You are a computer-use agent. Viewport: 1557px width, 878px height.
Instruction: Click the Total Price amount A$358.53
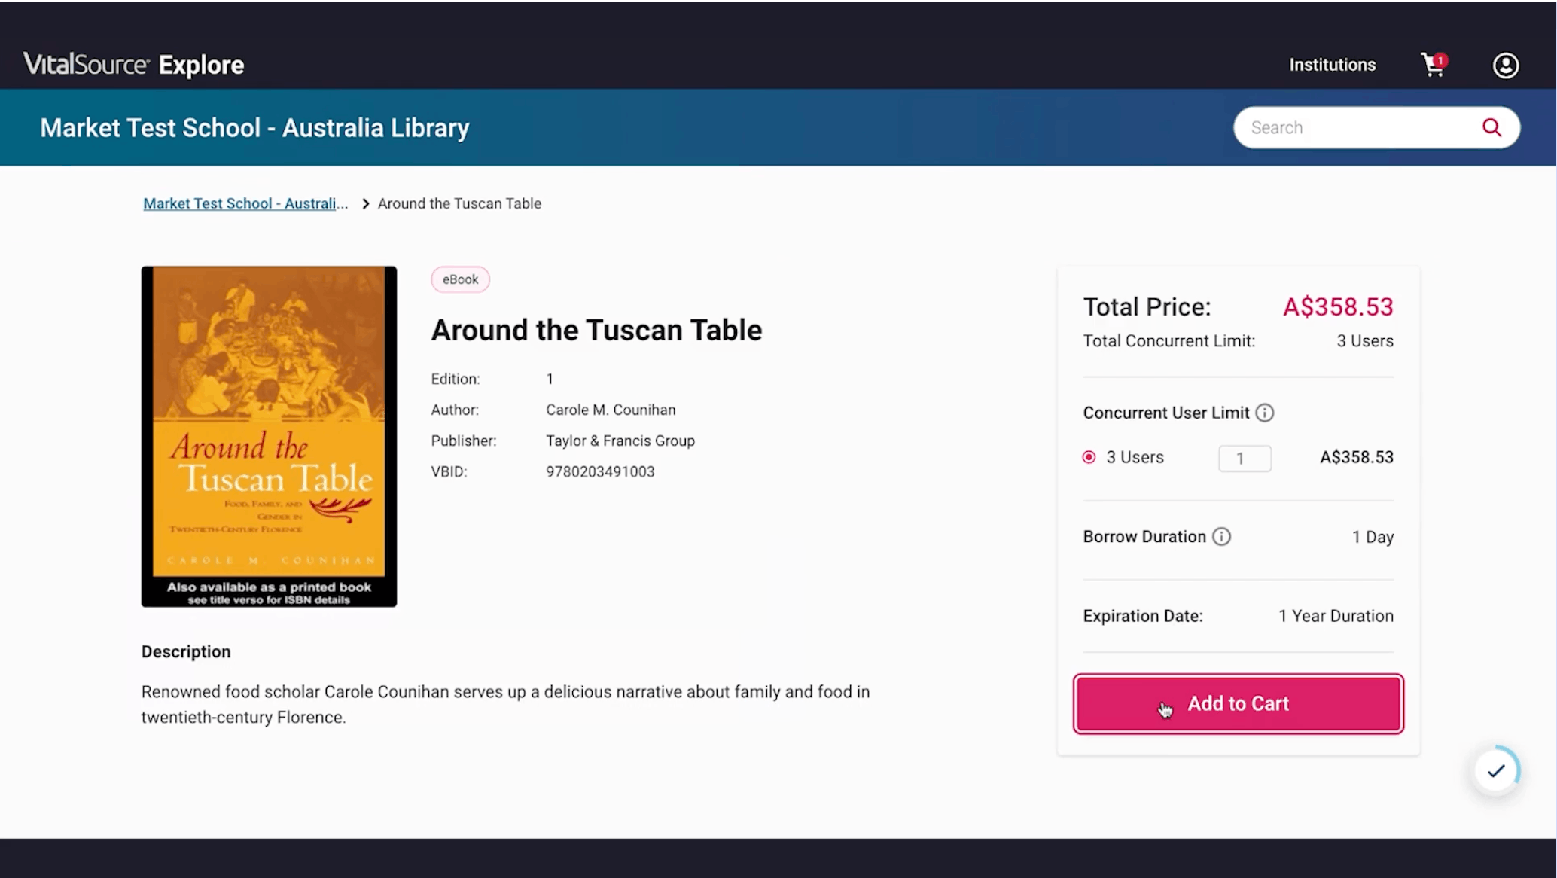(1337, 306)
